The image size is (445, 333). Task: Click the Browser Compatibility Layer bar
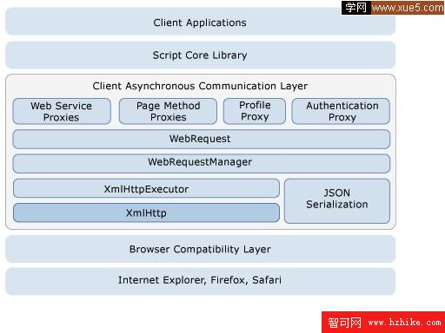point(200,249)
